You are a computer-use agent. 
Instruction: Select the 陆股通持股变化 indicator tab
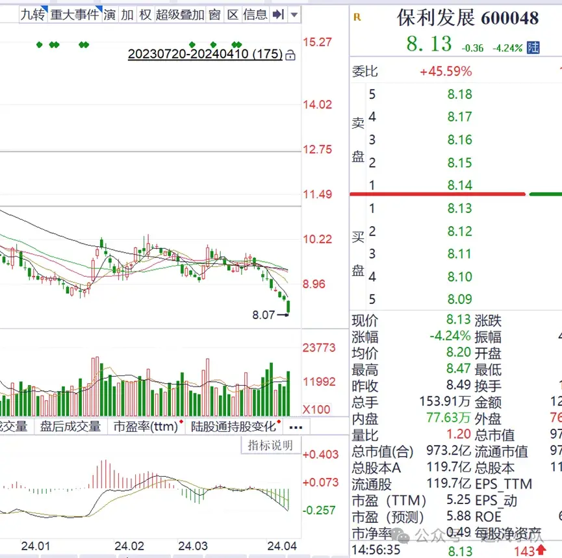[x=234, y=427]
